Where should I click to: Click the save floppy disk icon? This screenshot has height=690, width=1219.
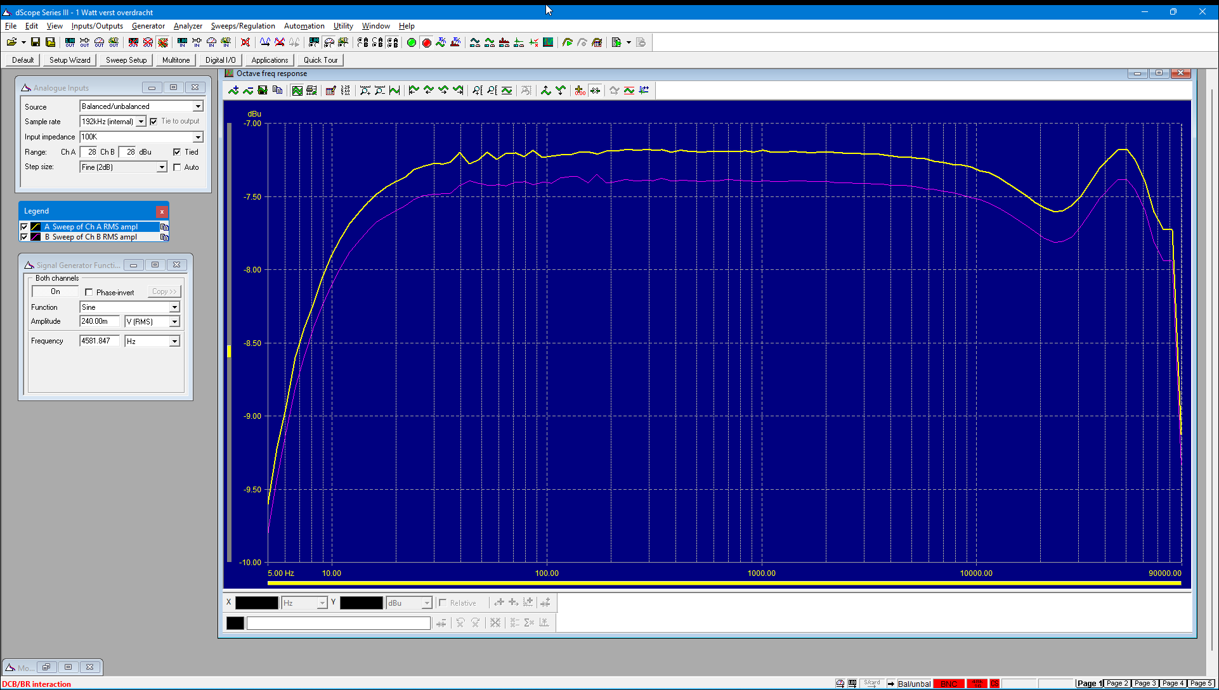tap(36, 42)
